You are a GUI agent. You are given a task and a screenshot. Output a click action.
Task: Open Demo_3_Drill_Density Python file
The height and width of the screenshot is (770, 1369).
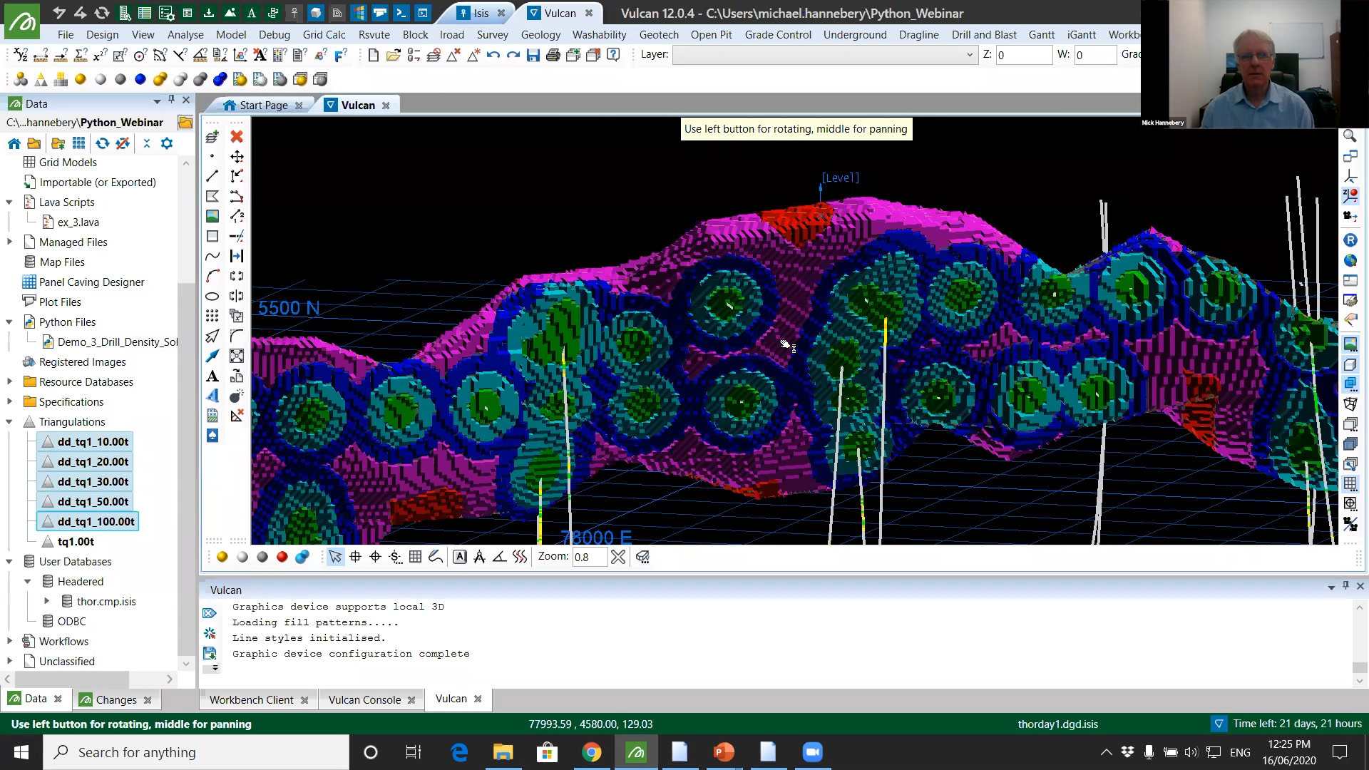[x=118, y=342]
